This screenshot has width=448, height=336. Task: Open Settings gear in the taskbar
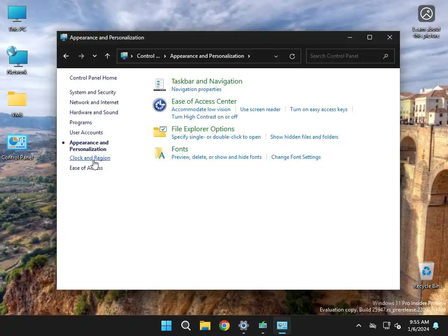[244, 325]
